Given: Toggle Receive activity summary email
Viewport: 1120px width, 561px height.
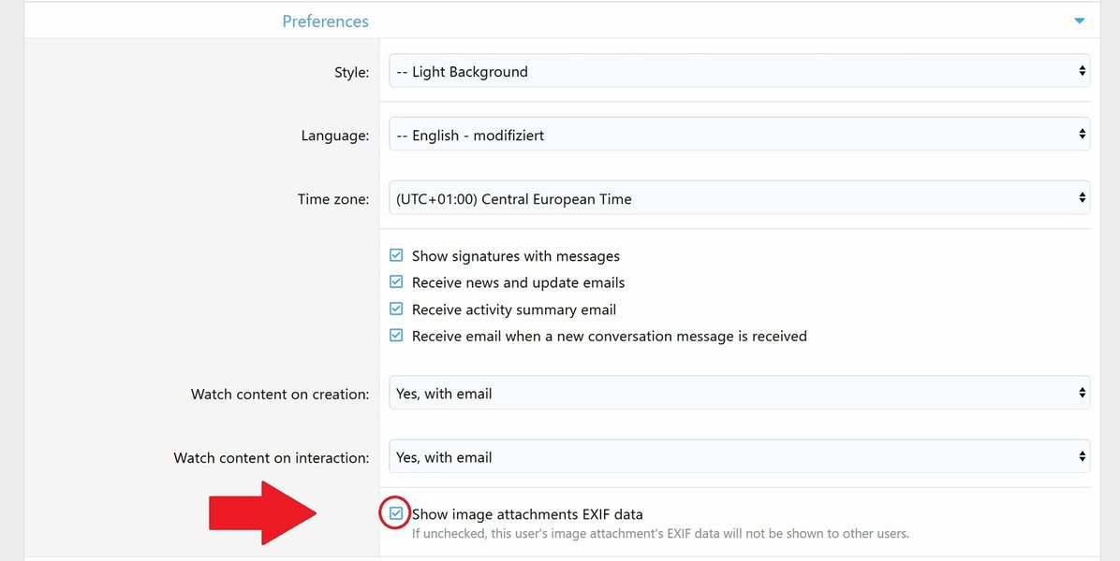Looking at the screenshot, I should click(x=396, y=308).
